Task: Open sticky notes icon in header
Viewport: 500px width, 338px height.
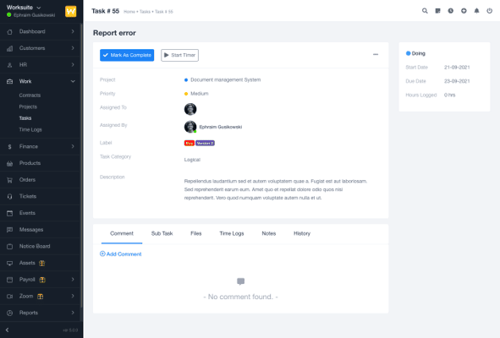Action: click(438, 11)
